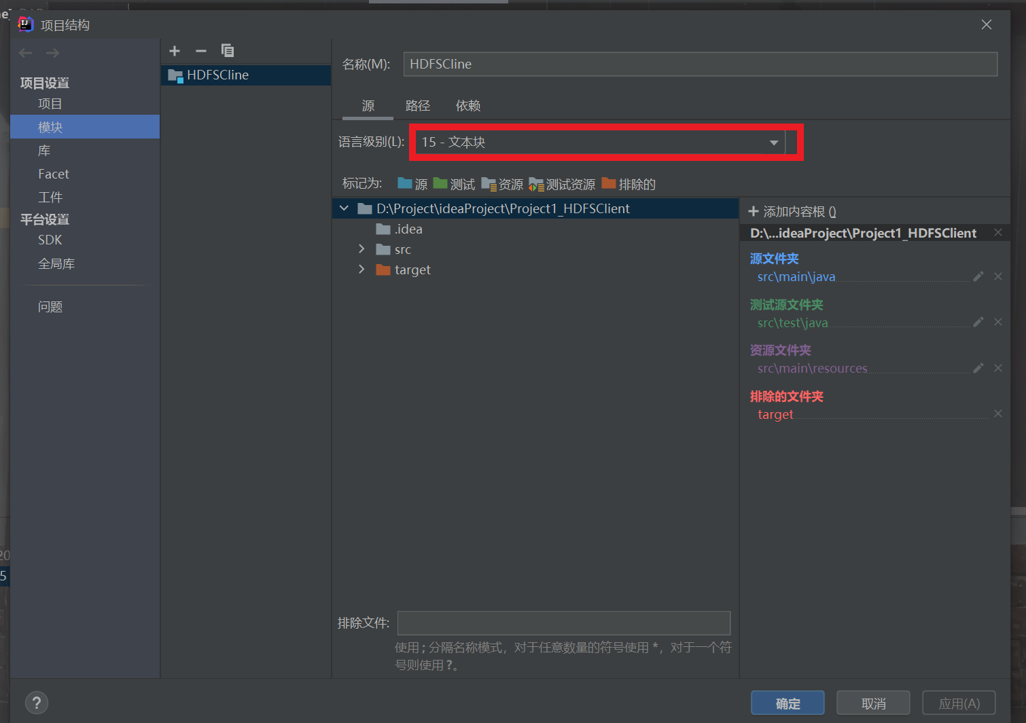Screen dimensions: 1026x723
Task: Collapse the Project1_HDFSClient root folder
Action: tap(344, 208)
